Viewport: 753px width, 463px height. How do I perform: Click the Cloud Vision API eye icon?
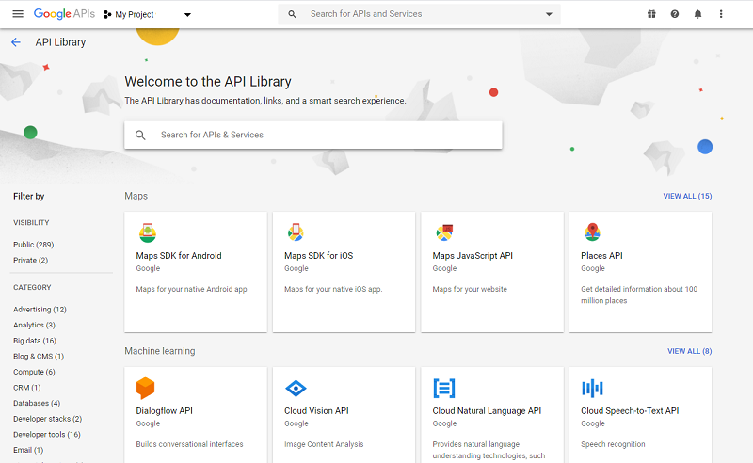(296, 388)
